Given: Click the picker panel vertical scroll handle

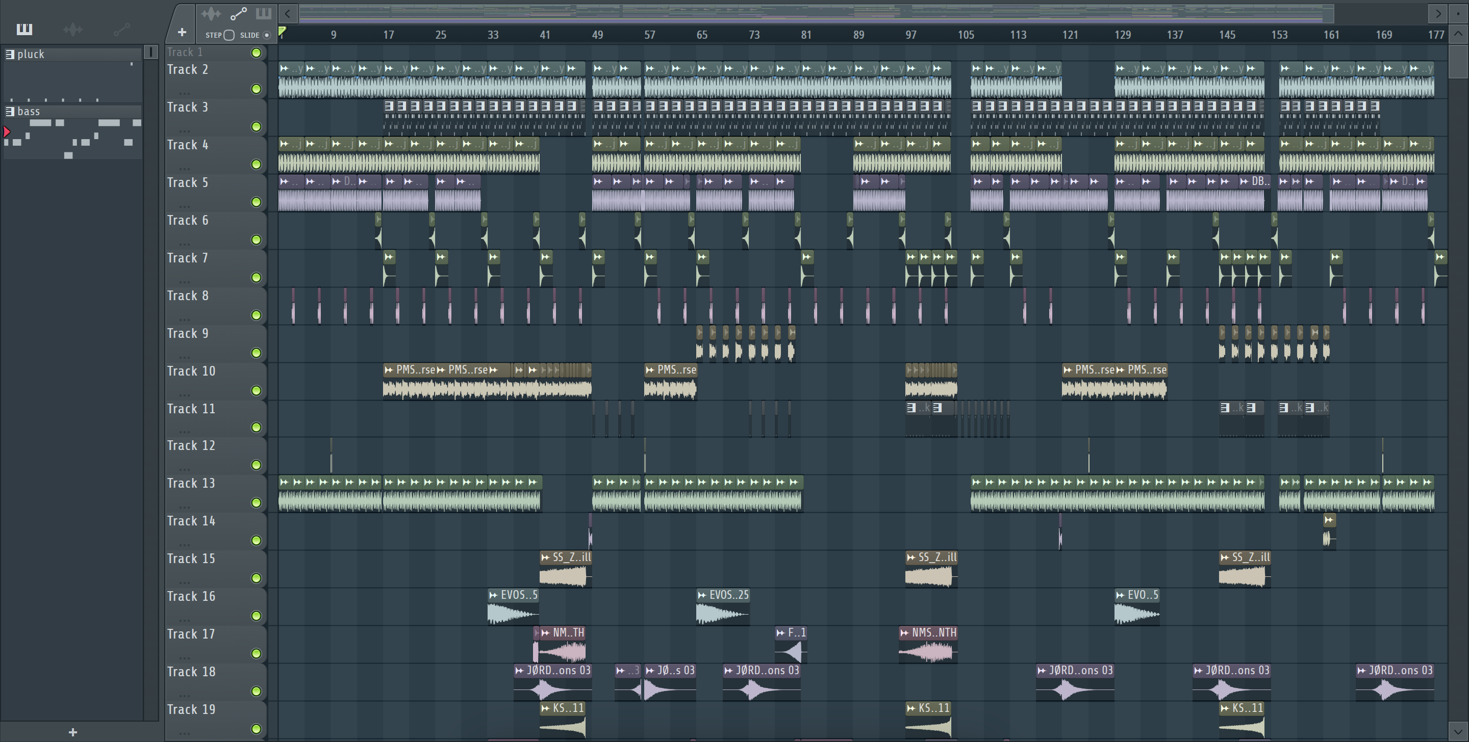Looking at the screenshot, I should tap(150, 52).
